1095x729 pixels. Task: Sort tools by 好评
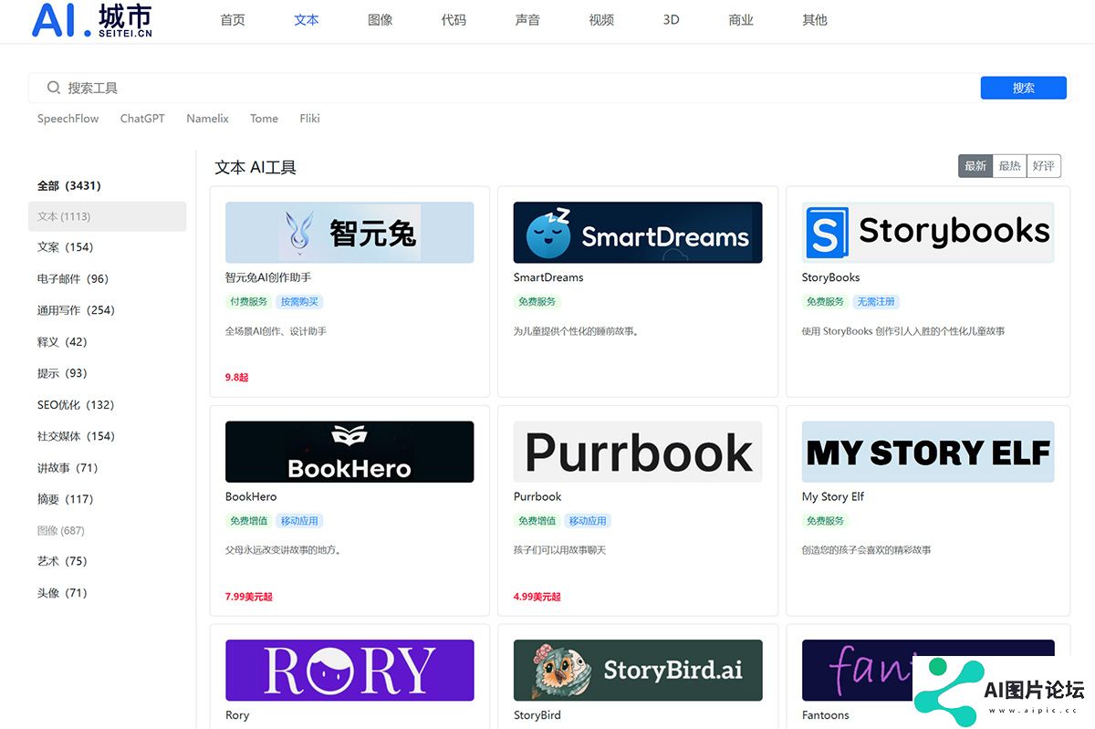click(x=1044, y=166)
